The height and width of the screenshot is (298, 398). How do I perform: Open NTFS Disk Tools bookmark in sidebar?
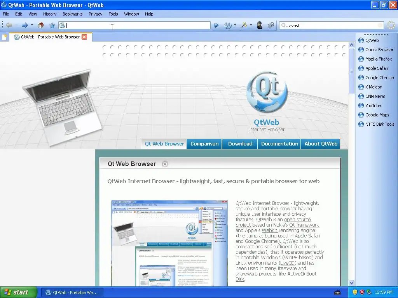[x=376, y=124]
